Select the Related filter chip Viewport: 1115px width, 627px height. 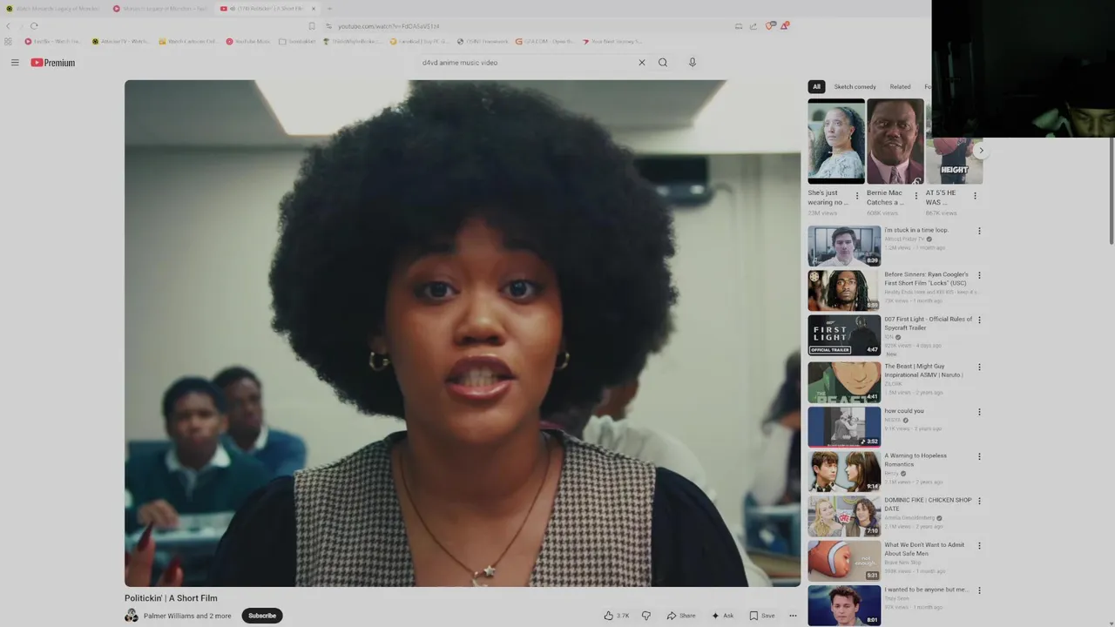click(900, 87)
